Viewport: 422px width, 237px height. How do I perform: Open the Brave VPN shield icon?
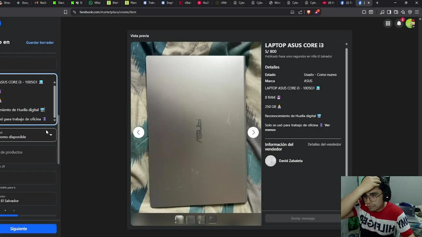click(x=410, y=12)
